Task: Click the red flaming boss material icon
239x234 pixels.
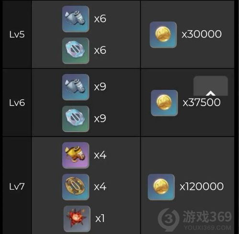Action: pos(77,219)
